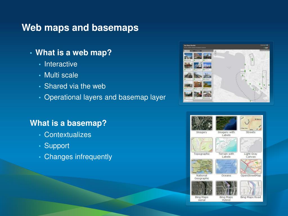Choose the Bing Maps Road basemap

[x=251, y=188]
